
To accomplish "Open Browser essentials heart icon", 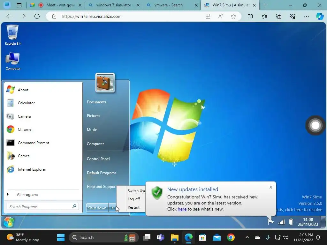I will tap(293, 16).
